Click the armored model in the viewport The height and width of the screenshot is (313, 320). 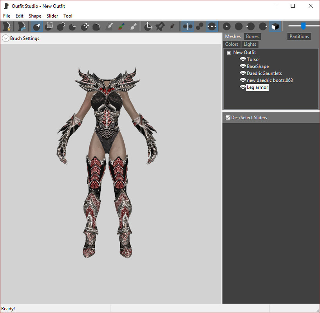(107, 162)
